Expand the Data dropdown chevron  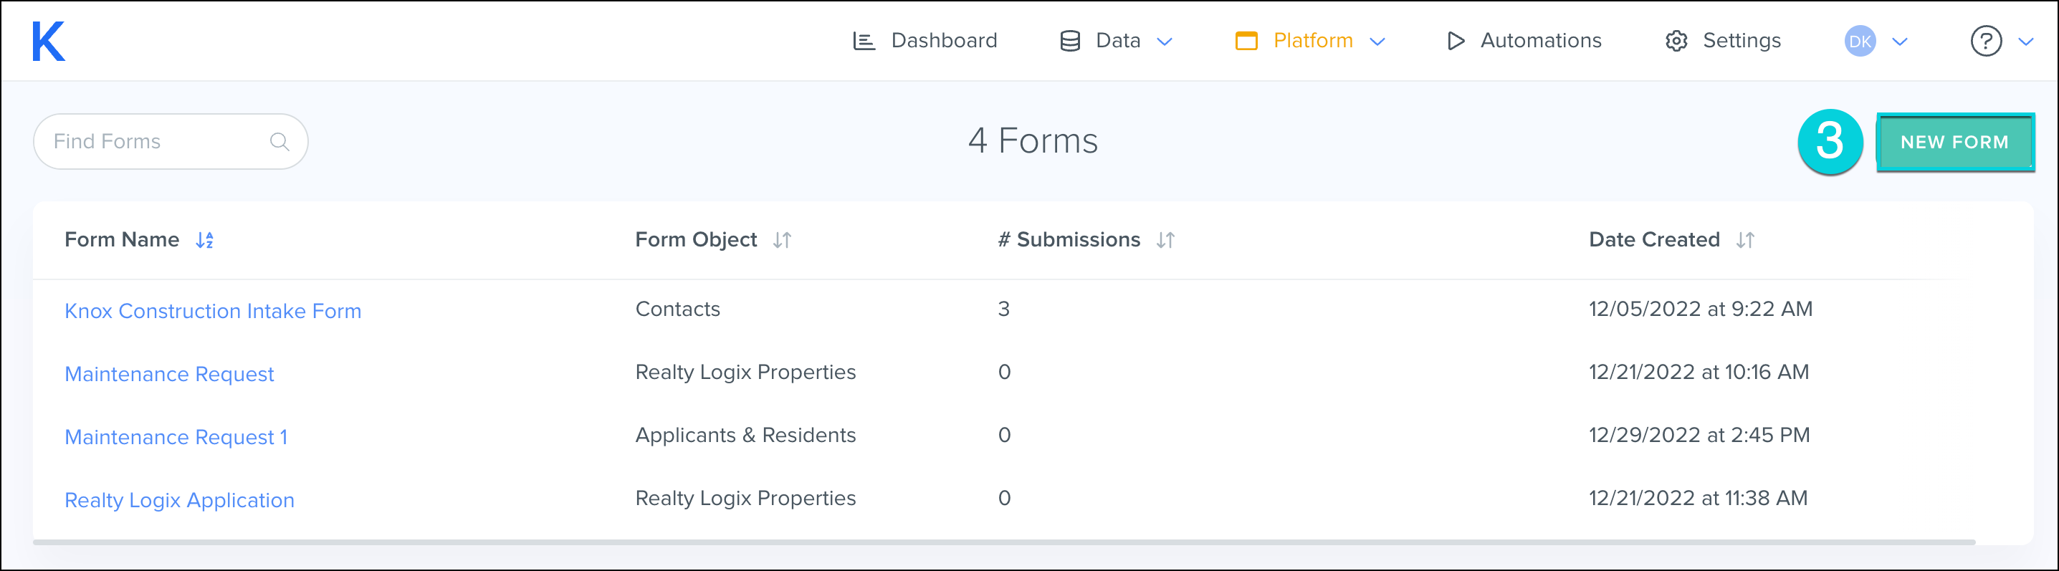coord(1165,42)
